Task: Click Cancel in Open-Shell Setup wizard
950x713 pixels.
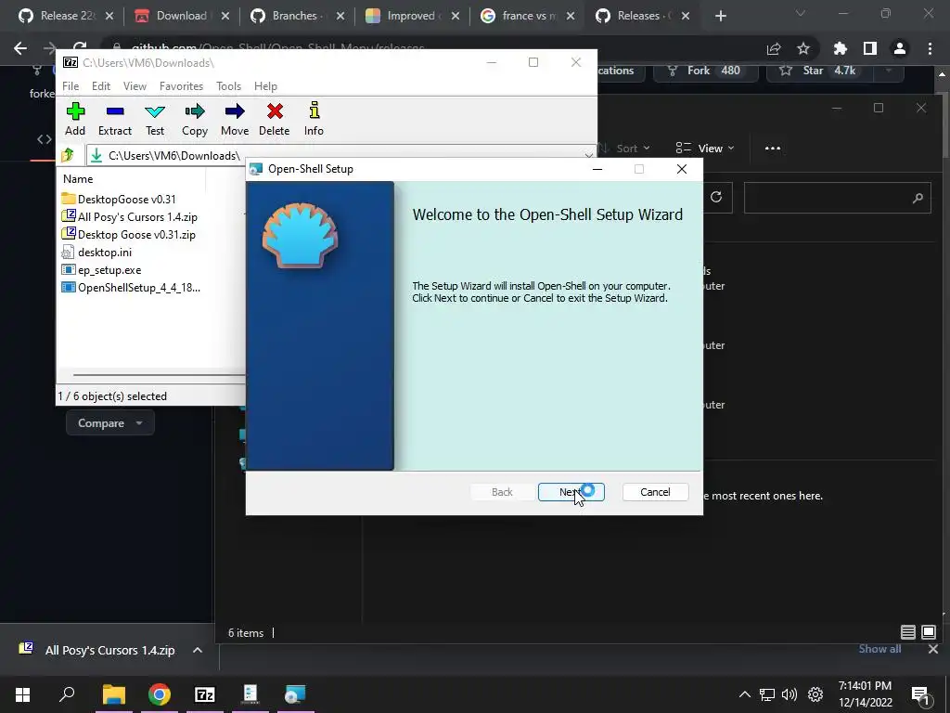Action: [x=655, y=492]
